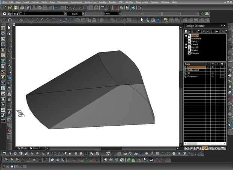Open the color dropdown arrow next to Black

pos(83,14)
